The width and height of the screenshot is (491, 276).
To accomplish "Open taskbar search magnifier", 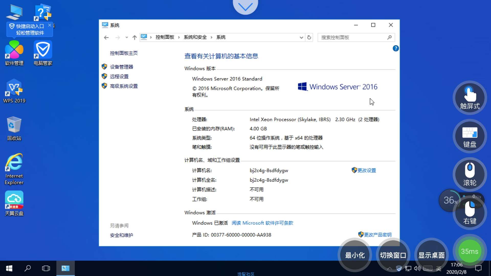I will (x=28, y=268).
